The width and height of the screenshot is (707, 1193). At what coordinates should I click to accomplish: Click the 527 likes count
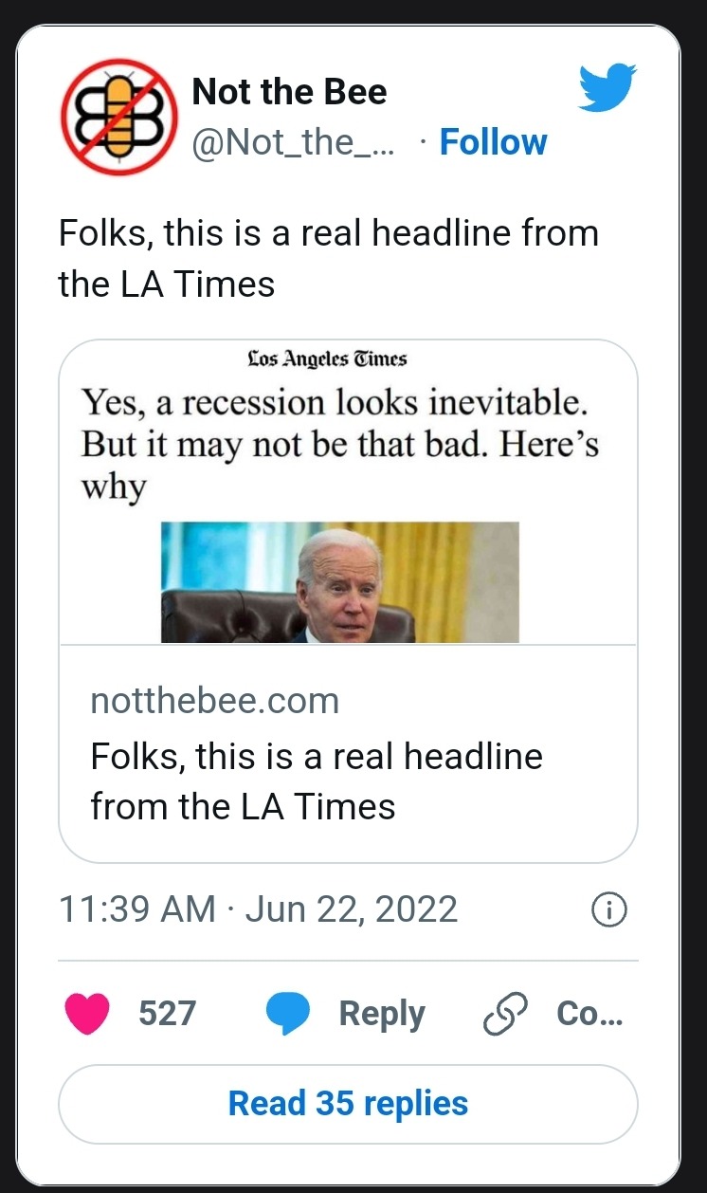pyautogui.click(x=167, y=1014)
